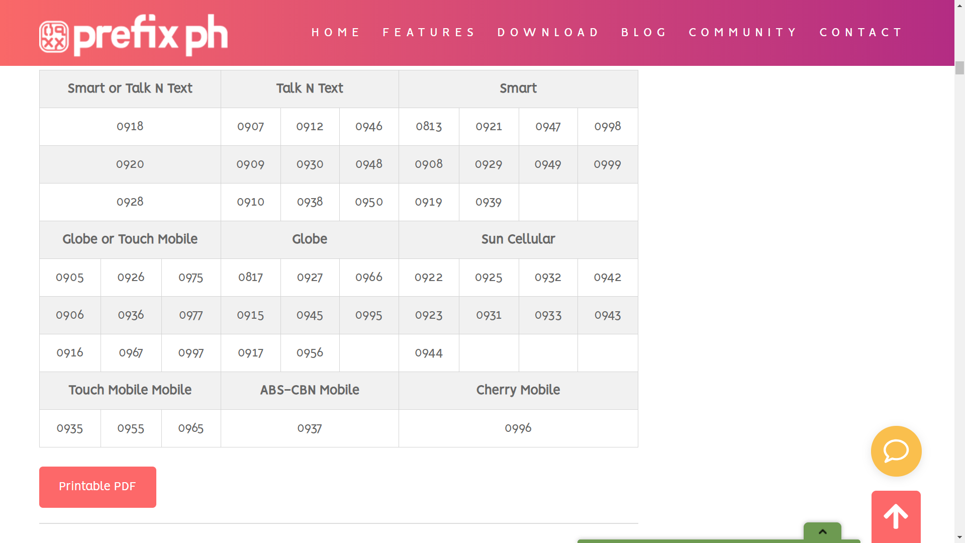965x543 pixels.
Task: Click prefix 0950 cell
Action: tap(369, 202)
